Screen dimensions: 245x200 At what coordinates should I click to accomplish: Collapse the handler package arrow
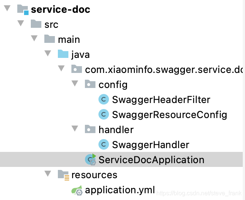pyautogui.click(x=75, y=128)
